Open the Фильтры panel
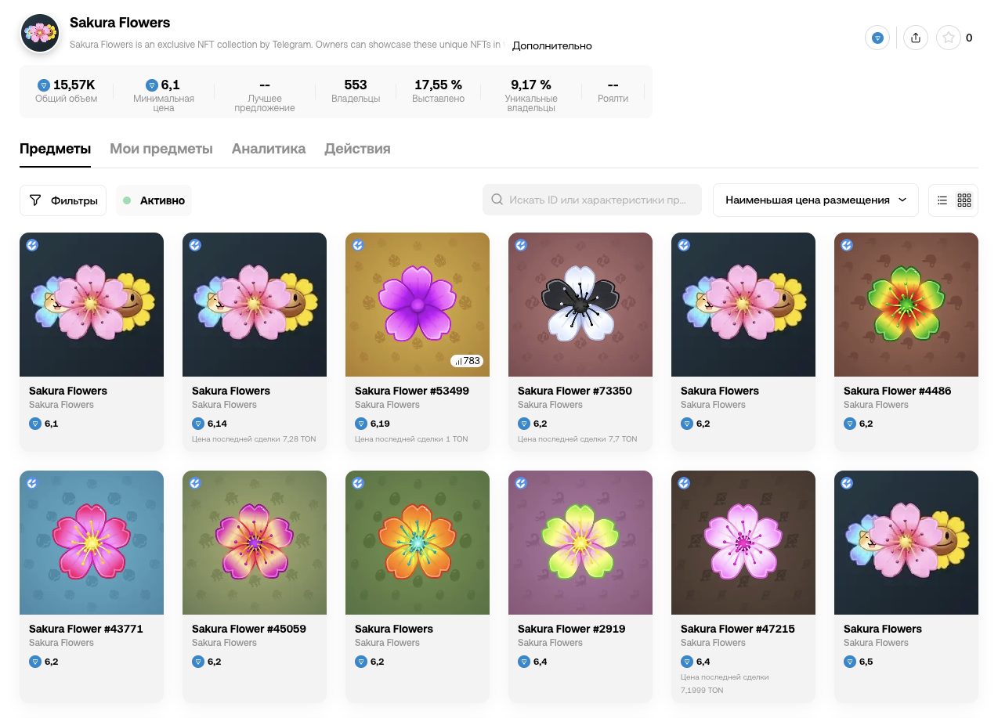The height and width of the screenshot is (718, 998). tap(63, 200)
